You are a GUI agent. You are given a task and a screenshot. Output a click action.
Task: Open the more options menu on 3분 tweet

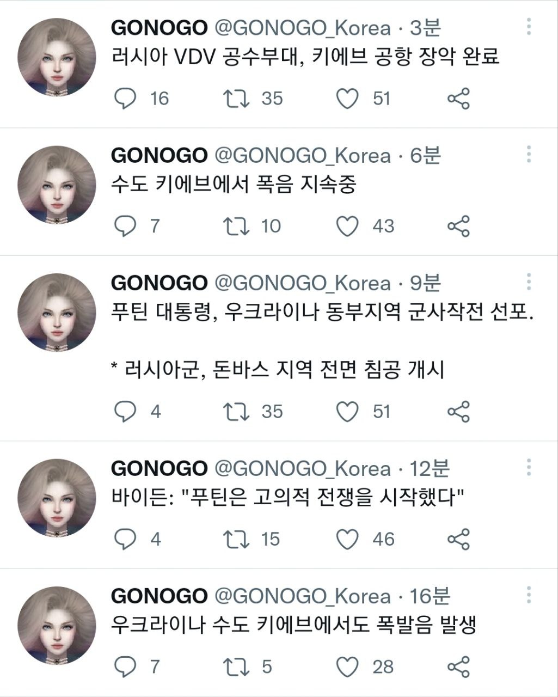(x=529, y=27)
